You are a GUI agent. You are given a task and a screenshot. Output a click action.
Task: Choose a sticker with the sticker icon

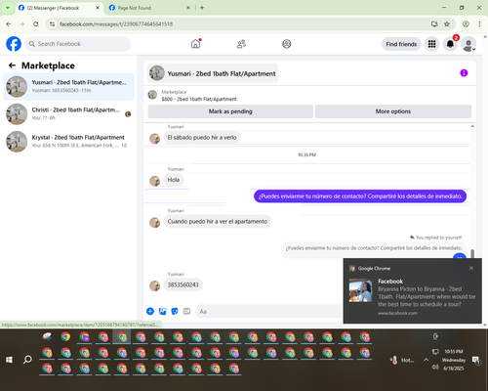[175, 311]
